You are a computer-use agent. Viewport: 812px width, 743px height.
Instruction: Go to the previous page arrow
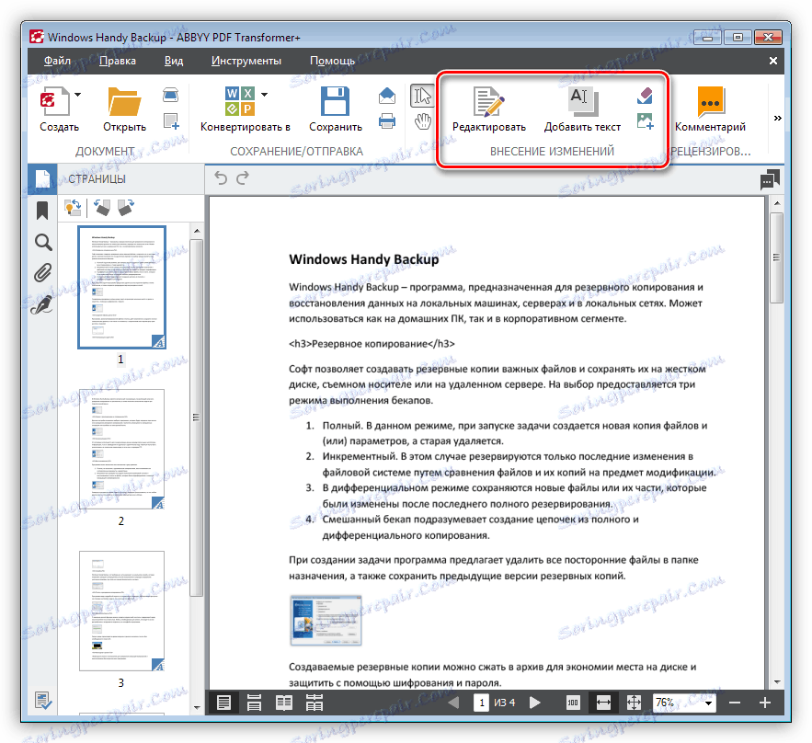(x=453, y=703)
